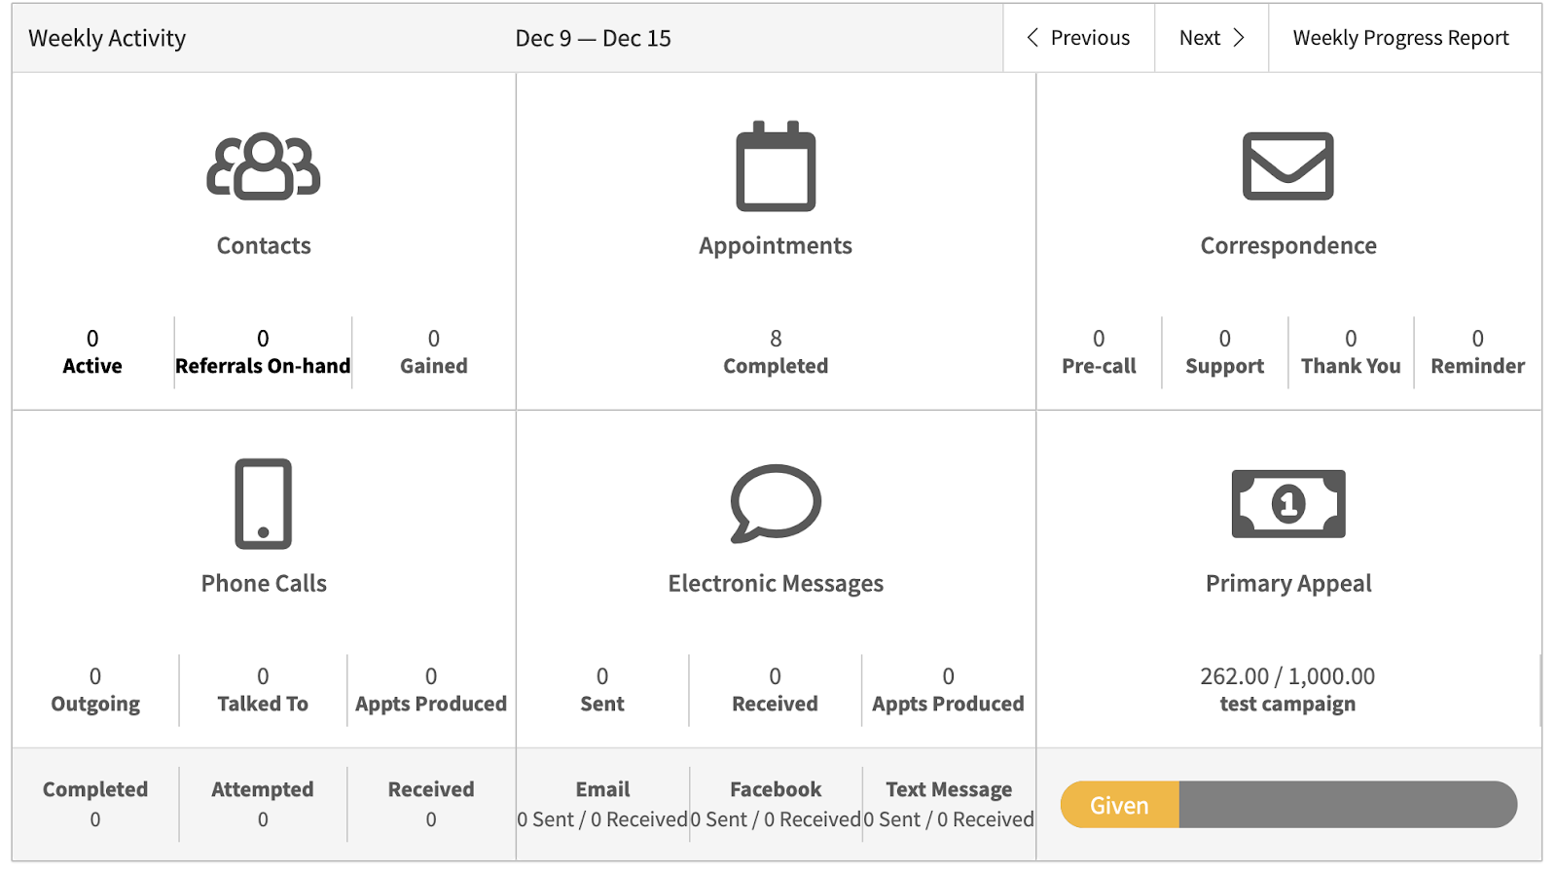Select the Active contacts count
Screen dimensions: 1557x872
[x=92, y=352]
